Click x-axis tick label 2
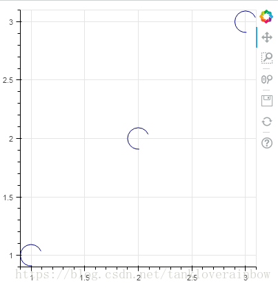Image resolution: width=278 pixels, height=288 pixels. point(138,278)
